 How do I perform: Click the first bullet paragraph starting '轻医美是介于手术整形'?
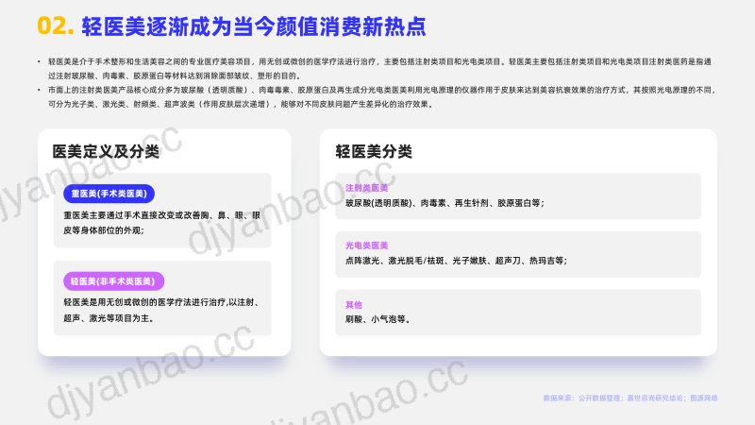pyautogui.click(x=379, y=68)
